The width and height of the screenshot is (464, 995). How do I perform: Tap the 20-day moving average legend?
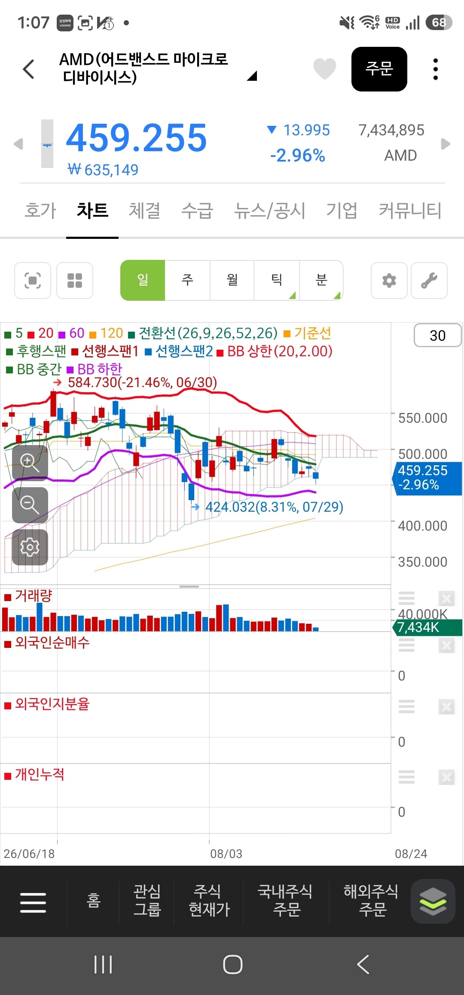40,333
